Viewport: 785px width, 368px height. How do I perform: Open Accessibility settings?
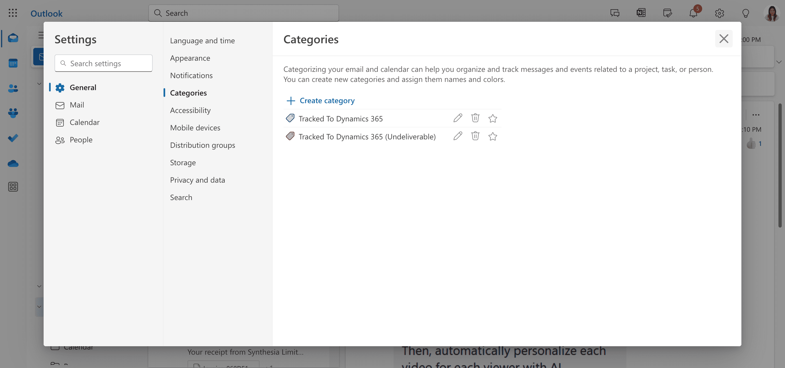[x=190, y=110]
